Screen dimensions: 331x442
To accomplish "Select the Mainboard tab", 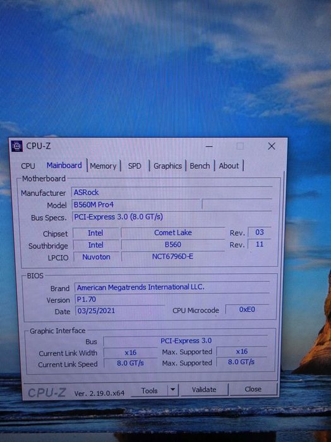I will click(64, 165).
